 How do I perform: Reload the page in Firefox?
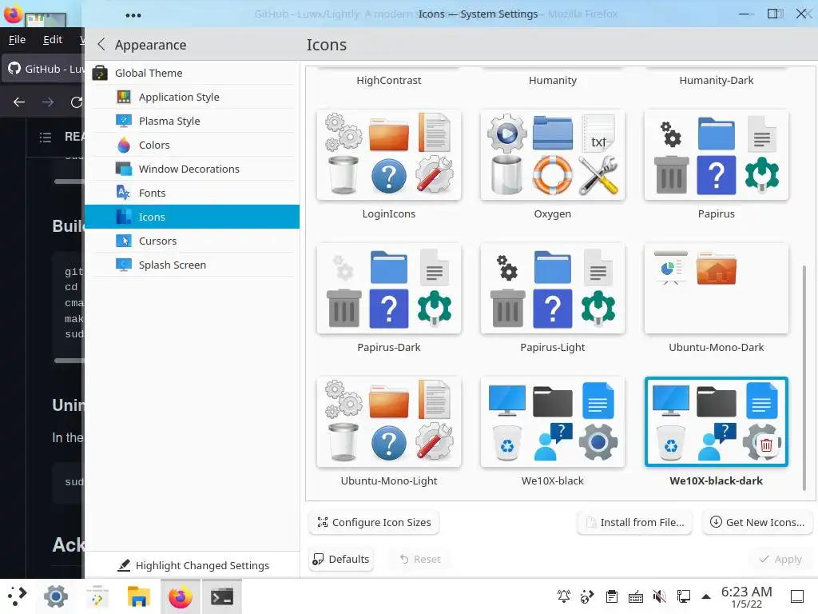pos(77,102)
